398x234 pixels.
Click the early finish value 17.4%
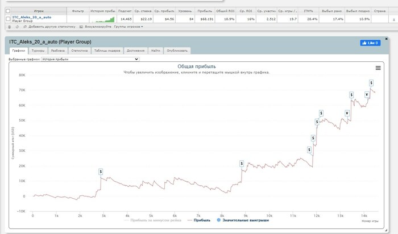[x=338, y=19]
